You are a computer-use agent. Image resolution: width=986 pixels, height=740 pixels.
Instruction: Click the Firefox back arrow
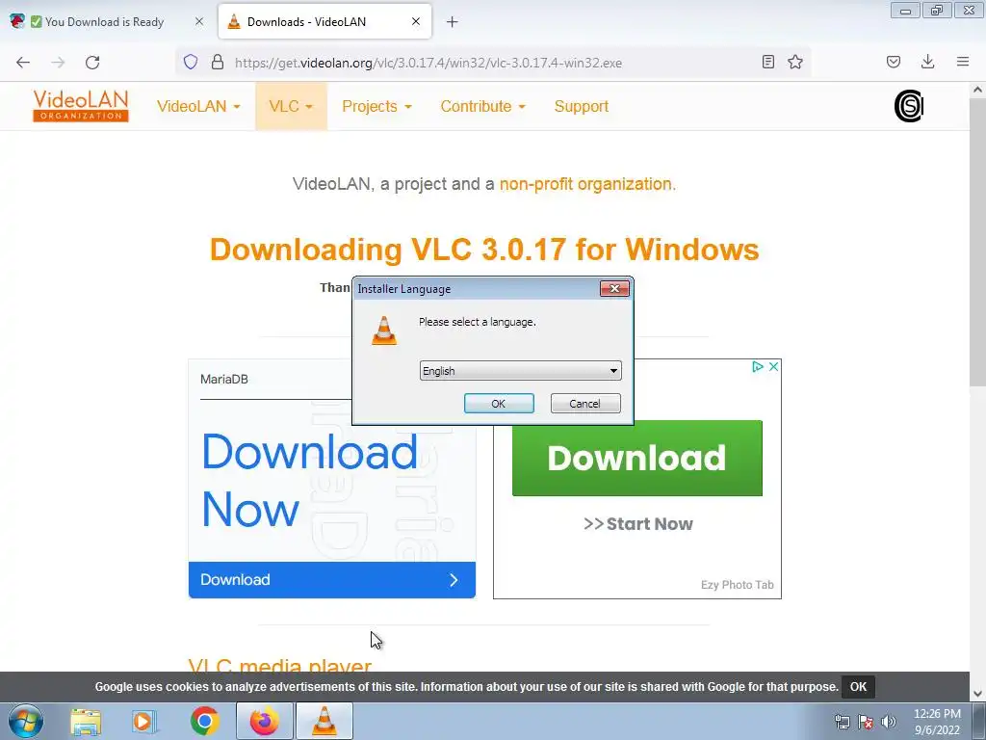(23, 63)
